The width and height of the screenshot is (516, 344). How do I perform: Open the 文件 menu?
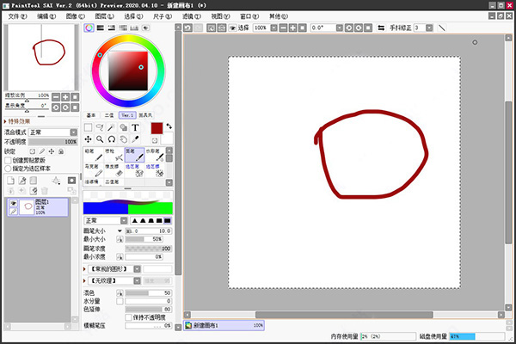pos(17,16)
